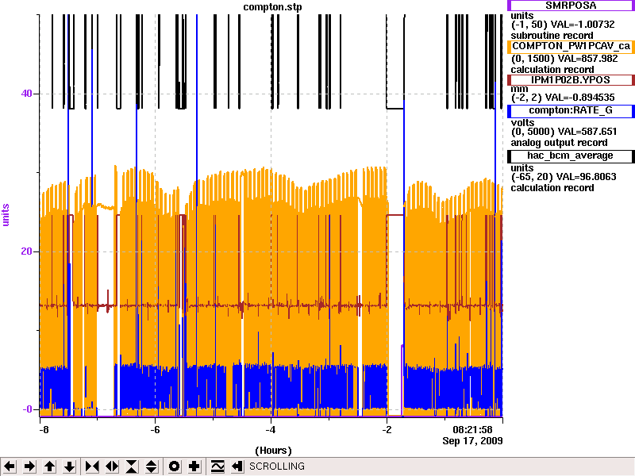Pan the plot right with the right arrow
Viewport: 635px width, 476px height.
click(x=29, y=466)
